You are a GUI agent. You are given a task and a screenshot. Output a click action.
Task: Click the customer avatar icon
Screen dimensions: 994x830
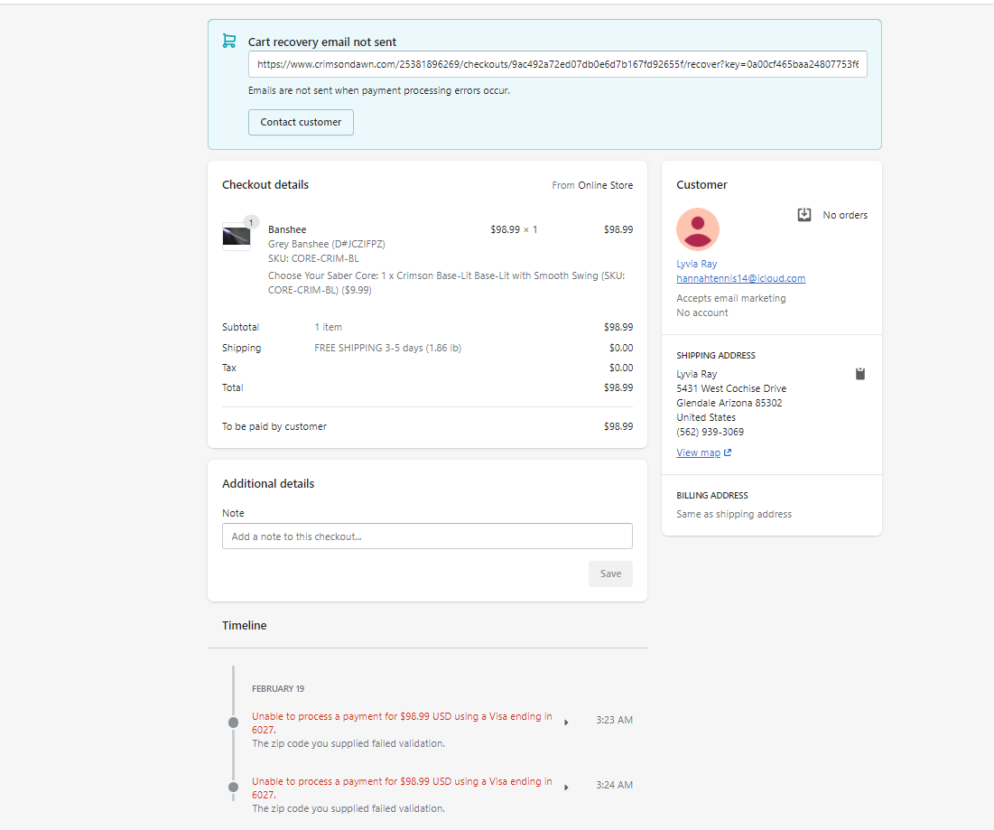coord(698,229)
